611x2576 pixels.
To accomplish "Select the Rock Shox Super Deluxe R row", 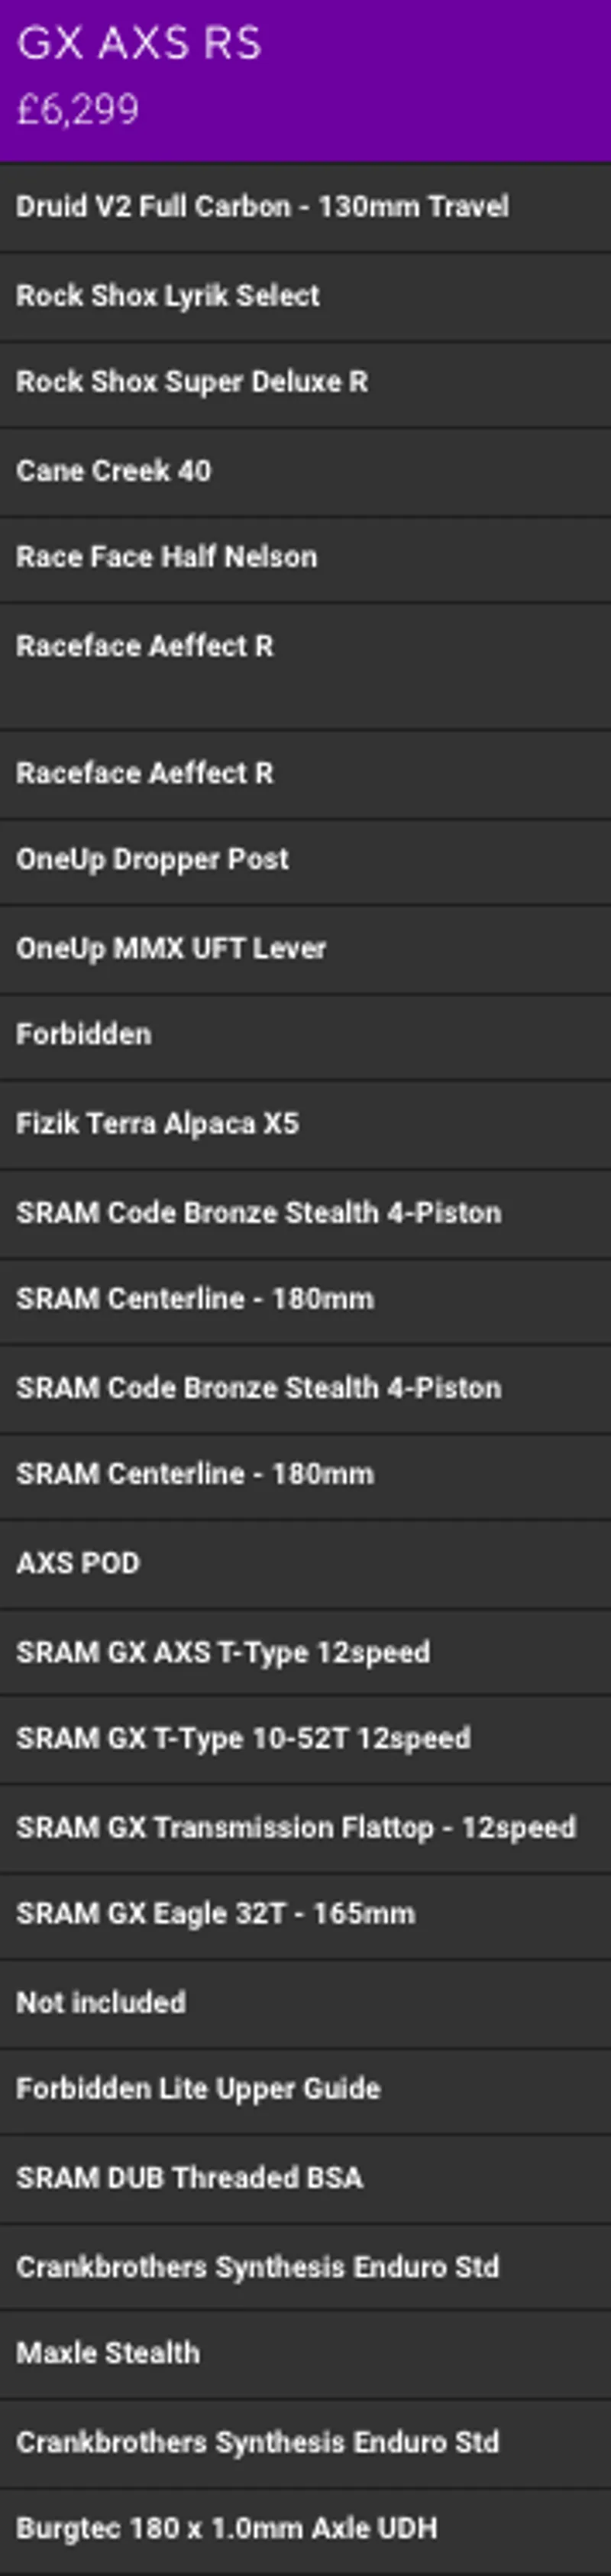I will pos(192,382).
